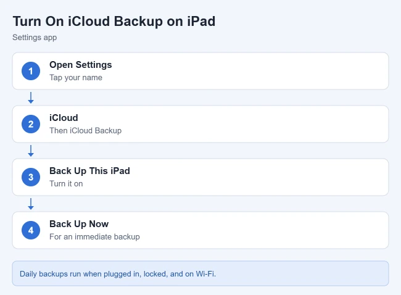Click the 'Turn it on' description

[66, 184]
